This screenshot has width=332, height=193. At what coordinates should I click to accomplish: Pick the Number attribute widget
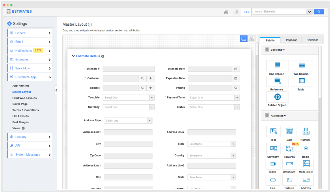306,131
